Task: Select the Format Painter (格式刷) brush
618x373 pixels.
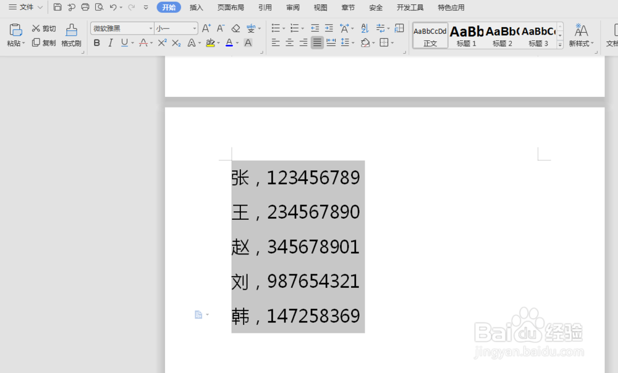Action: 71,35
